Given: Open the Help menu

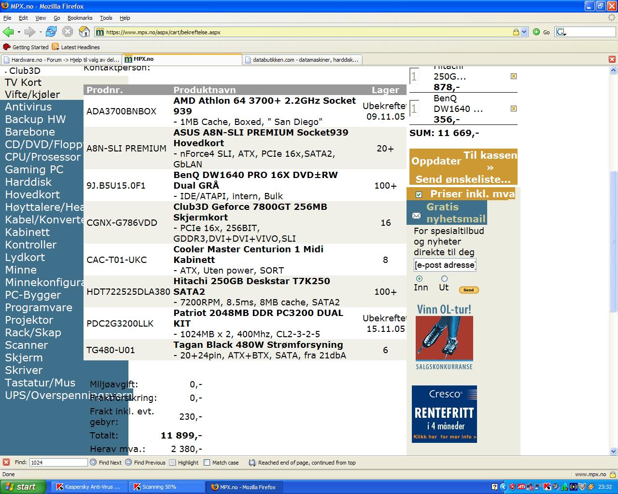Looking at the screenshot, I should pyautogui.click(x=125, y=18).
